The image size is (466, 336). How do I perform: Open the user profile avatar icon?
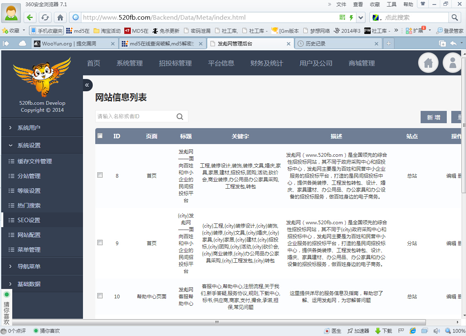click(x=453, y=63)
